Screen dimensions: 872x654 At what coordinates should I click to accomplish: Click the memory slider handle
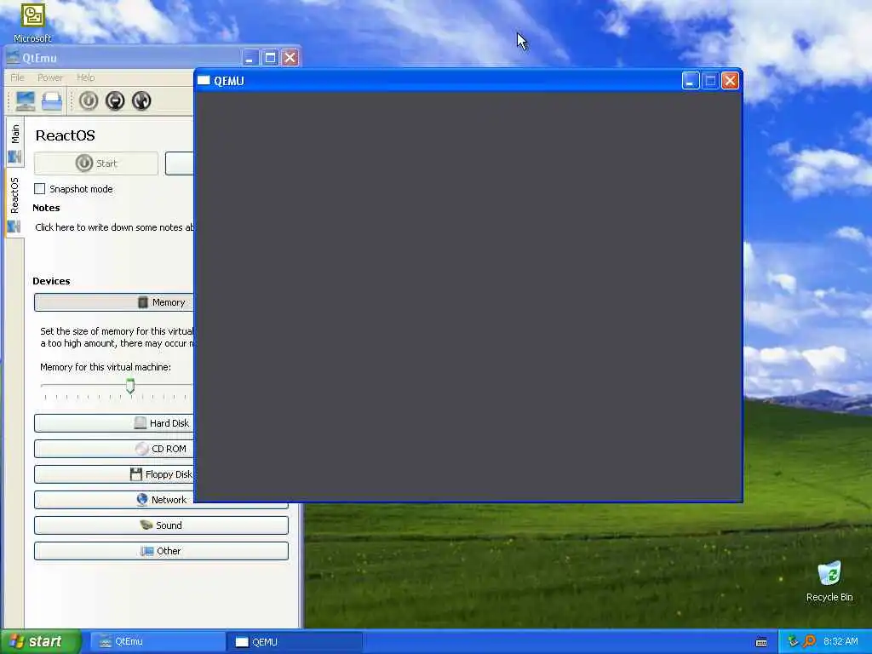click(x=130, y=386)
